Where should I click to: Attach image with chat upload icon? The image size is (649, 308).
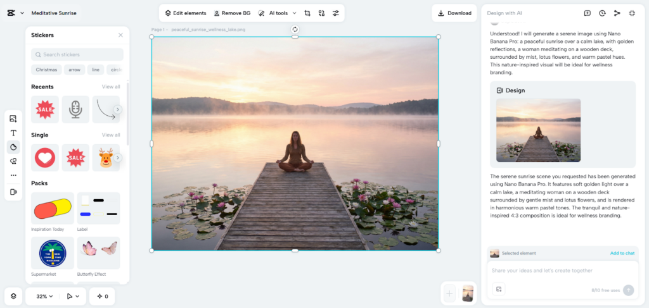(x=498, y=289)
